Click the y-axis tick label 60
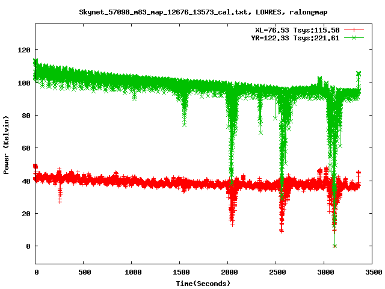 26,148
